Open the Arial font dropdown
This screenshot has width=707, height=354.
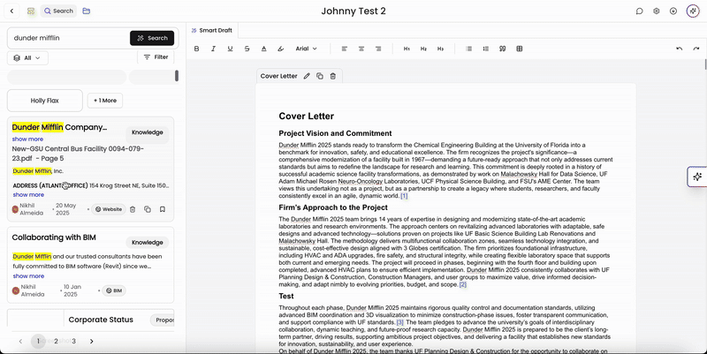point(306,49)
